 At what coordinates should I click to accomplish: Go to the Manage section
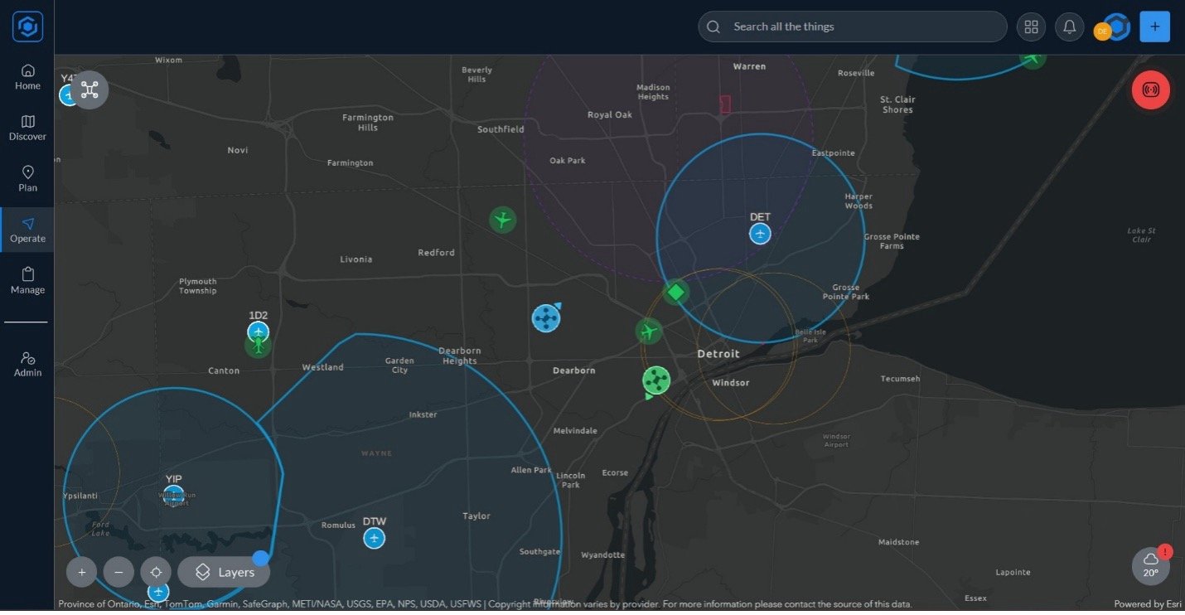click(x=27, y=281)
